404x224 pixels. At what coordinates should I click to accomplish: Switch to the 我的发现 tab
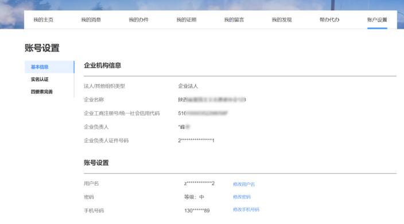pos(282,20)
